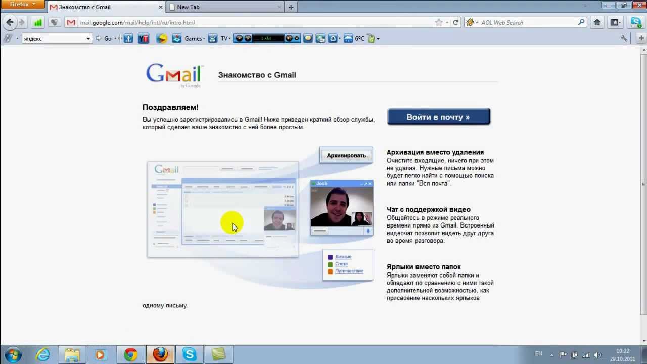This screenshot has width=647, height=364.
Task: Click the green bottle toolbar icon
Action: point(371,38)
